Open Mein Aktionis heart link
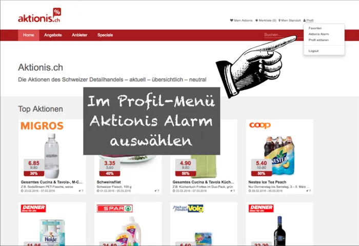This screenshot has width=359, height=246. pos(241,20)
